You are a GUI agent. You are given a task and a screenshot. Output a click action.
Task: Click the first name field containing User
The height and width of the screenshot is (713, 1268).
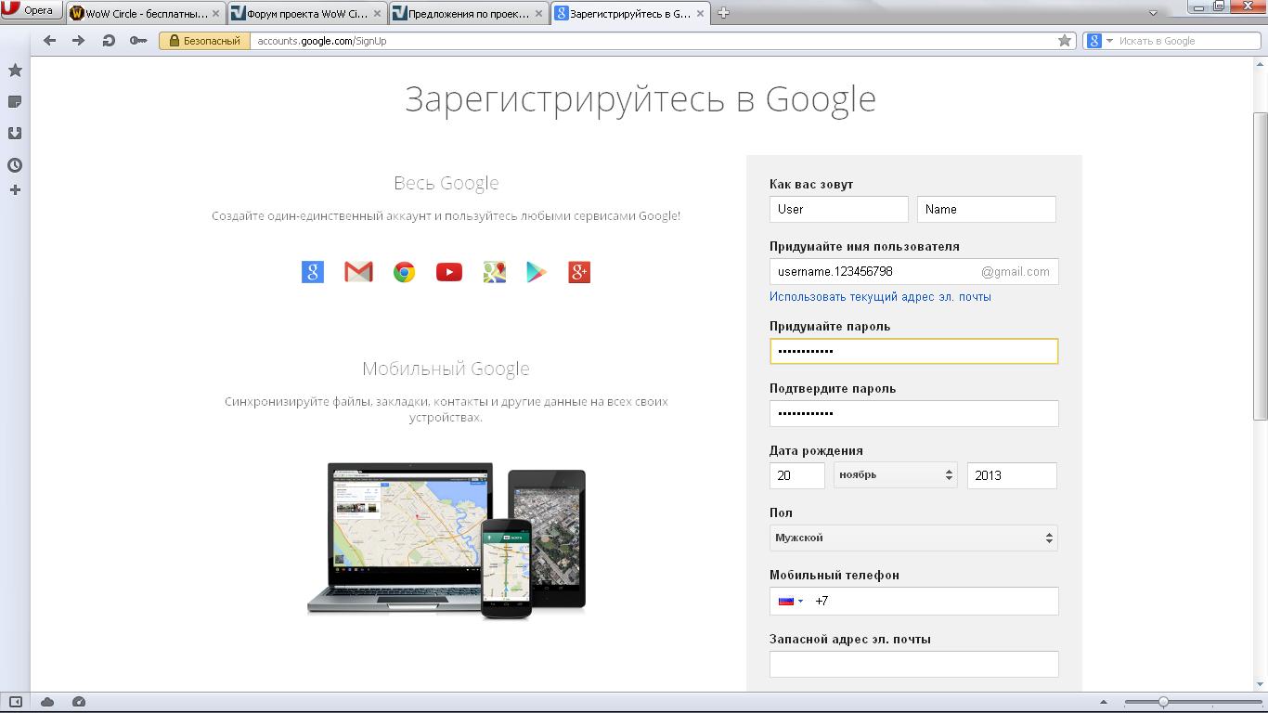[x=839, y=209]
